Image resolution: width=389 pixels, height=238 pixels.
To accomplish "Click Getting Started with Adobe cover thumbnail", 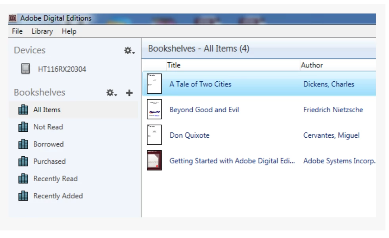I will click(154, 160).
